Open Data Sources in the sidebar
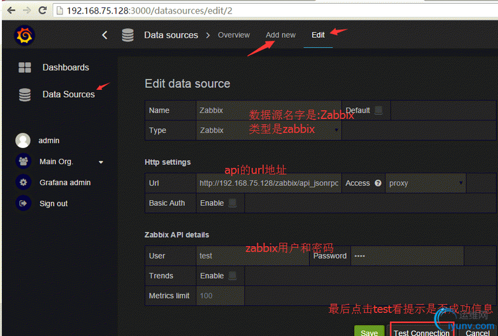The height and width of the screenshot is (336, 498). 69,94
